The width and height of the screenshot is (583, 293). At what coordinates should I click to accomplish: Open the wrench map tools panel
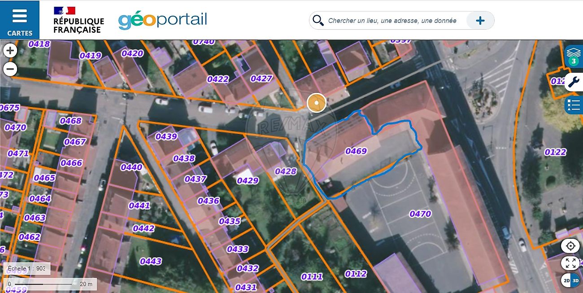pos(574,82)
